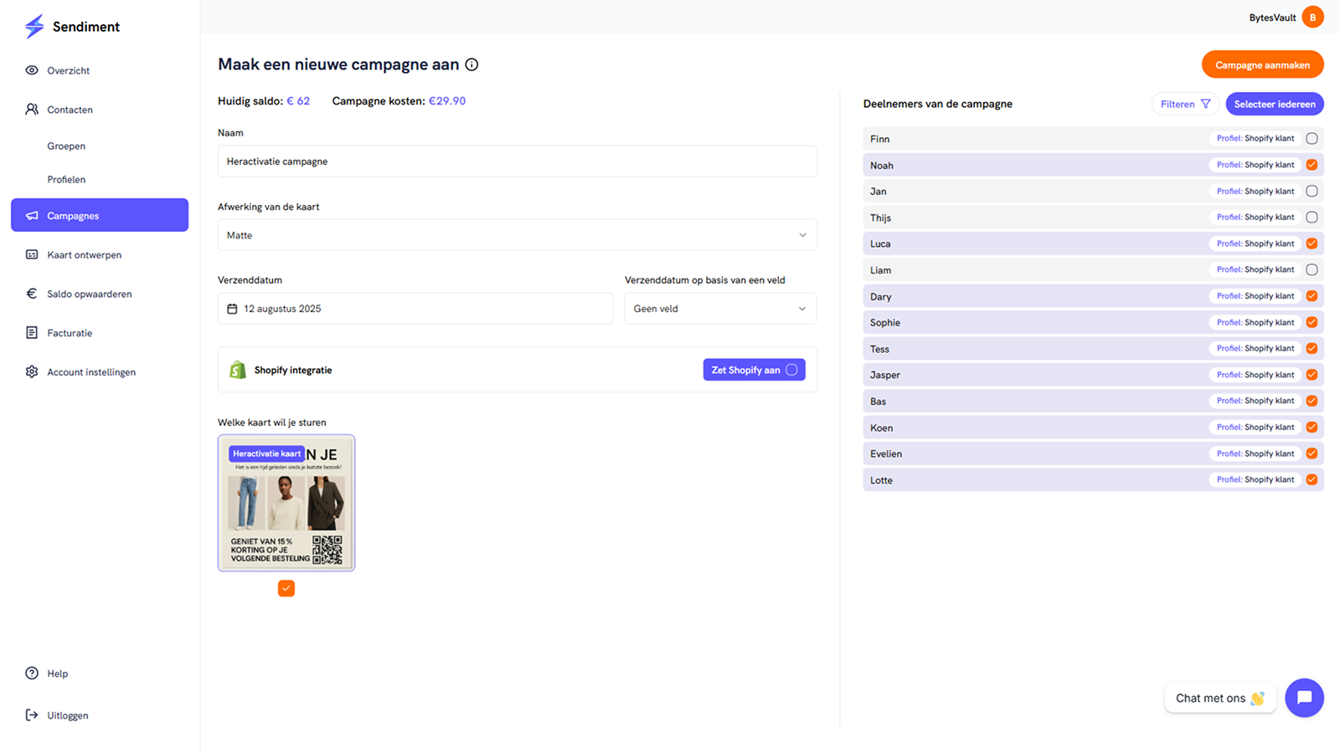Click the Selecteer iedereen button
This screenshot has width=1340, height=753.
point(1274,104)
